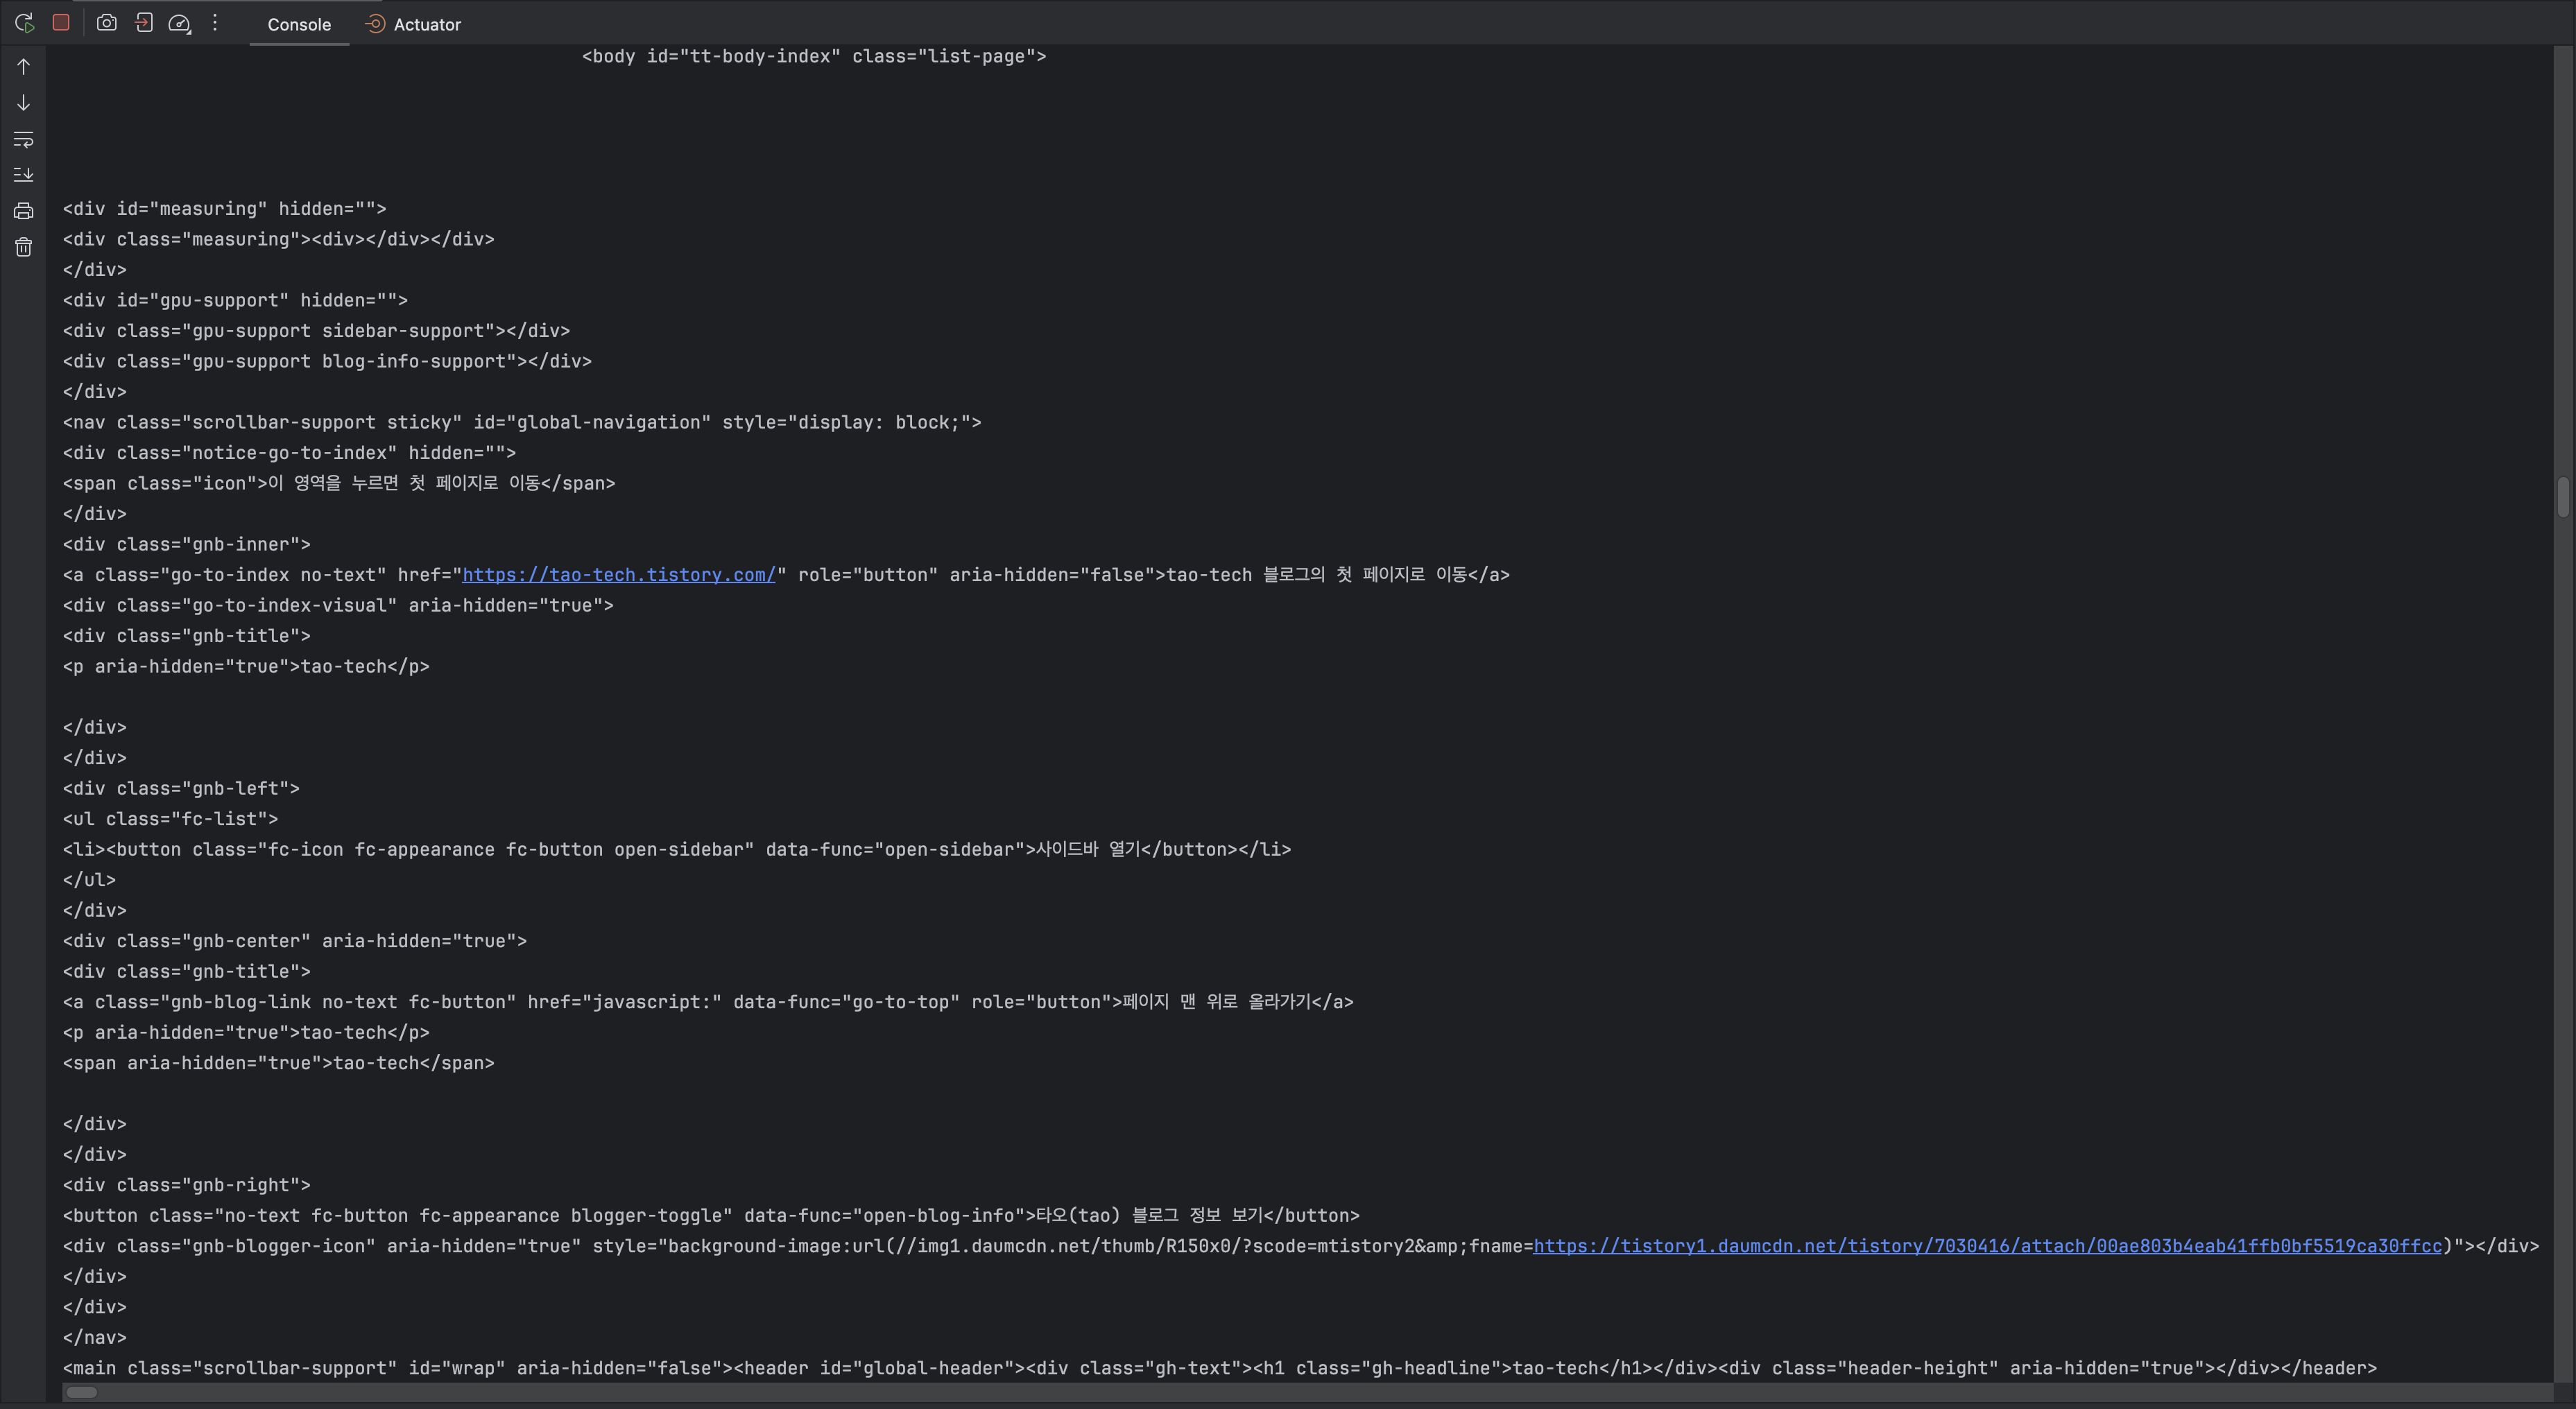
Task: Open the profiler speedometer dropdown
Action: click(x=180, y=23)
